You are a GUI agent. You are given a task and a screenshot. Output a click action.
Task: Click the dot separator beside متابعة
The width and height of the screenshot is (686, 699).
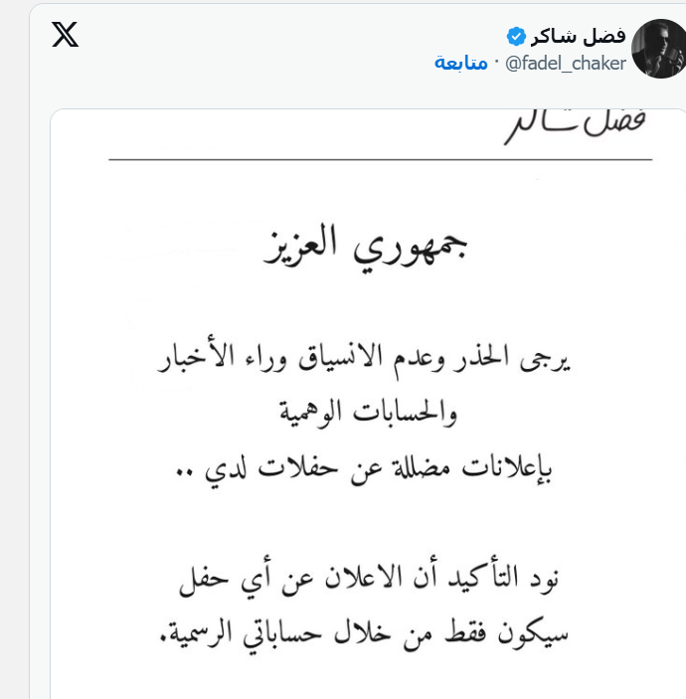[496, 64]
